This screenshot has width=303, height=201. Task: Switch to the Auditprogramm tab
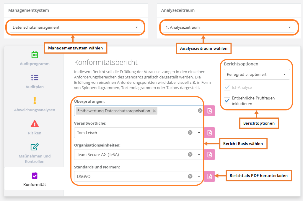(35, 59)
